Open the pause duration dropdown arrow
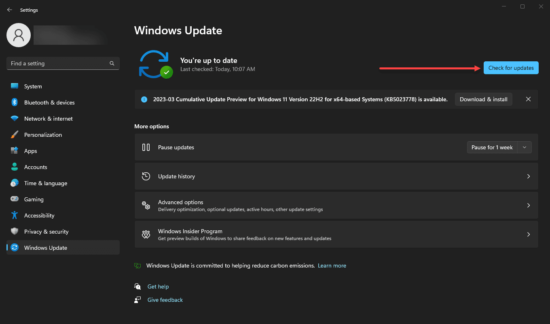The width and height of the screenshot is (550, 324). [525, 147]
